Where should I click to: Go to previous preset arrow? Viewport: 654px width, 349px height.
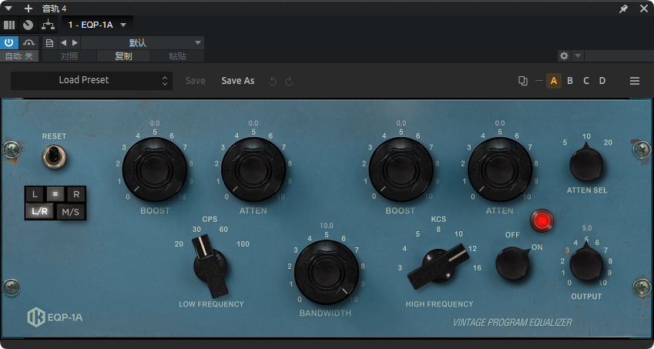coord(63,42)
